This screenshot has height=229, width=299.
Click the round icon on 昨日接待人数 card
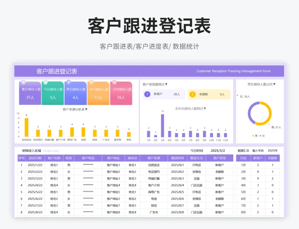coord(68,82)
